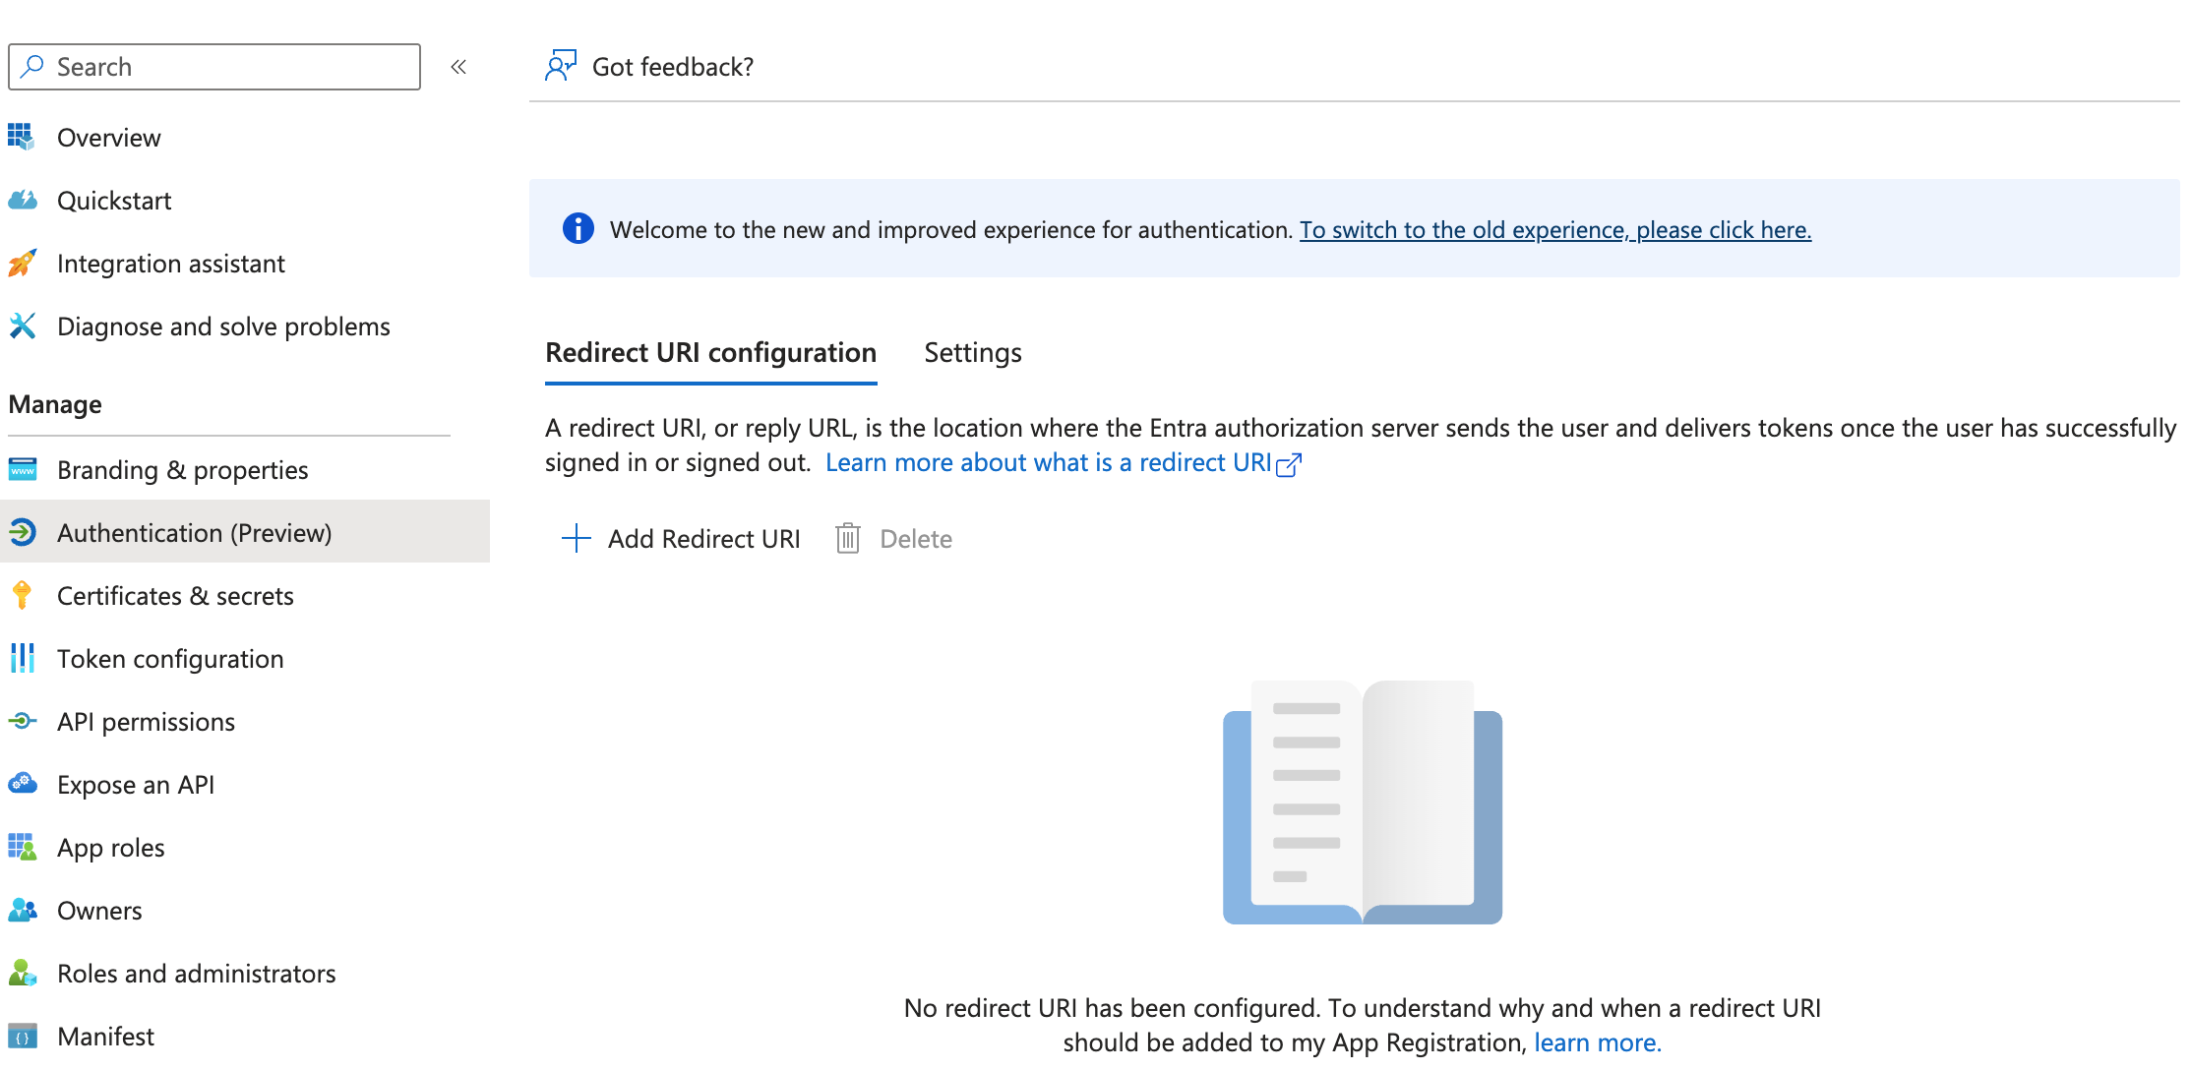Focus the sidebar Search field
Screen dimensions: 2190x1070
pyautogui.click(x=214, y=67)
